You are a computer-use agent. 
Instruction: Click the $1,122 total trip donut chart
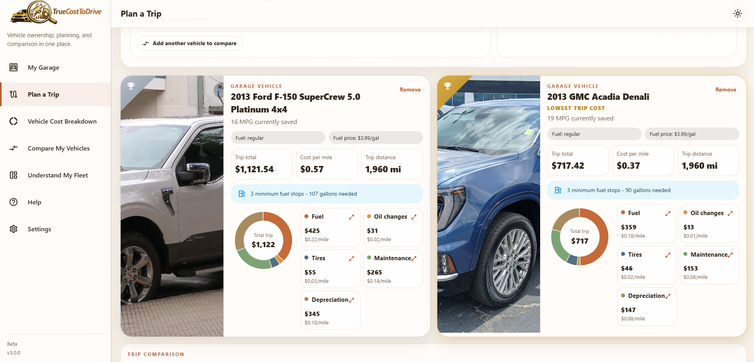(x=263, y=240)
